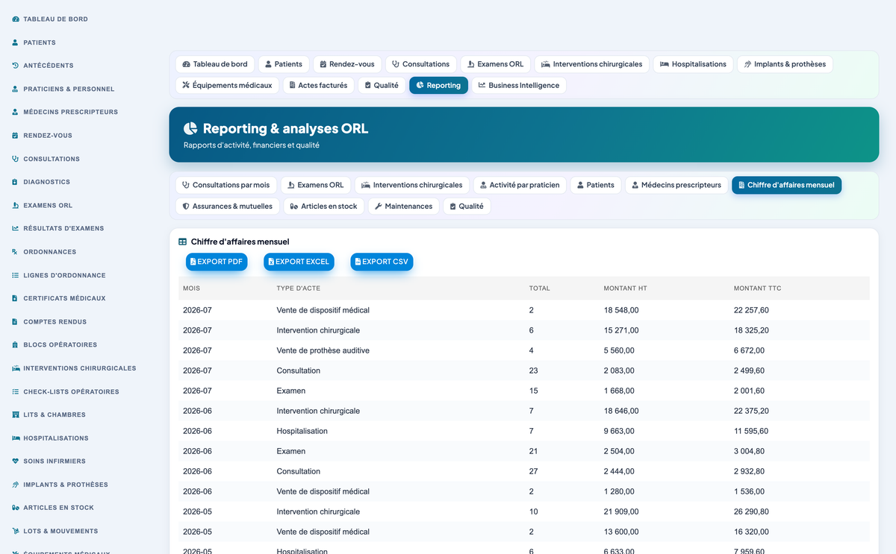Open the Maintenances report sub-tab

coord(403,207)
